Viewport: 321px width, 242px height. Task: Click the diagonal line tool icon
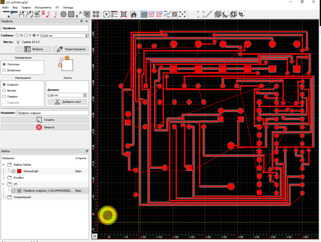[209, 14]
